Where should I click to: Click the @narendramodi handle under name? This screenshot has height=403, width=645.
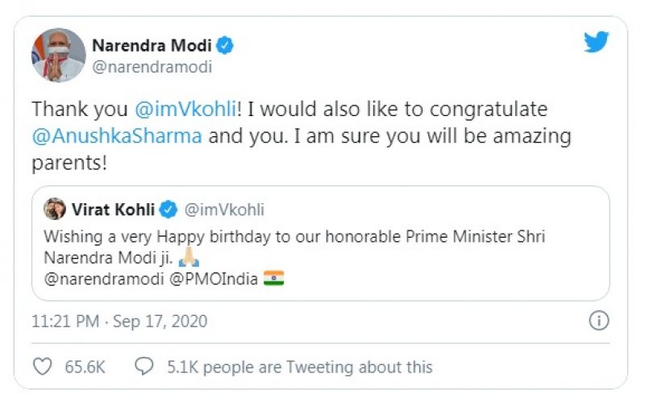pyautogui.click(x=152, y=67)
